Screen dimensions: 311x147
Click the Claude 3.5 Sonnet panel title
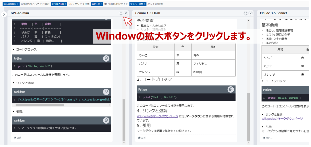273,13
